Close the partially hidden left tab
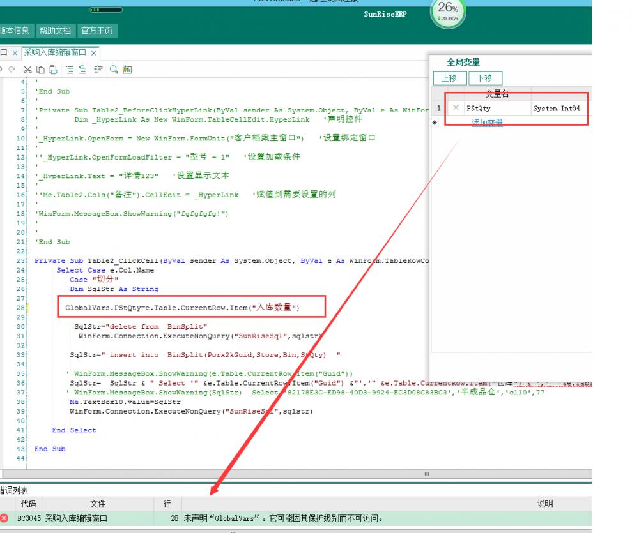The image size is (639, 533). coord(15,53)
